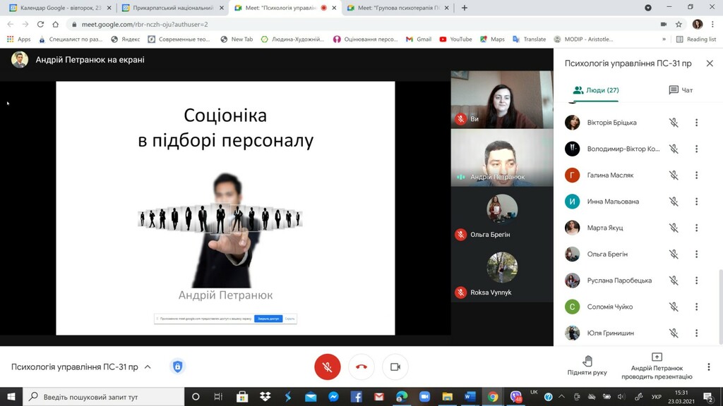Click muted mic icon for Соломія Чуйко

tap(674, 307)
